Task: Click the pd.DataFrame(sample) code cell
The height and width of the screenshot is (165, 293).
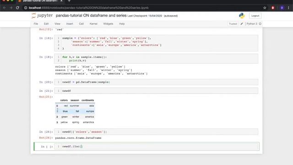Action: coord(156,82)
